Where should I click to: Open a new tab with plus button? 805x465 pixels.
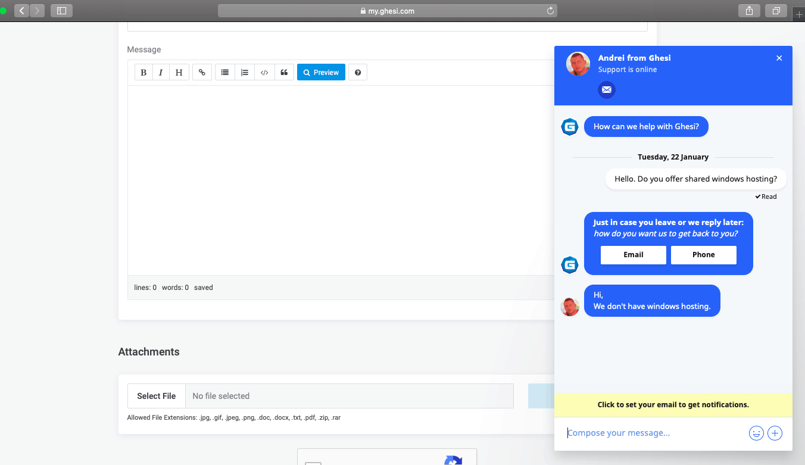[x=799, y=15]
